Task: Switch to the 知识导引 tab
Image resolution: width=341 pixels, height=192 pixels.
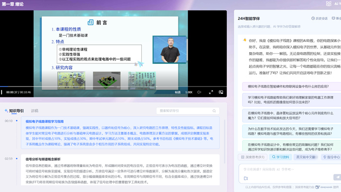Action: tap(16, 111)
